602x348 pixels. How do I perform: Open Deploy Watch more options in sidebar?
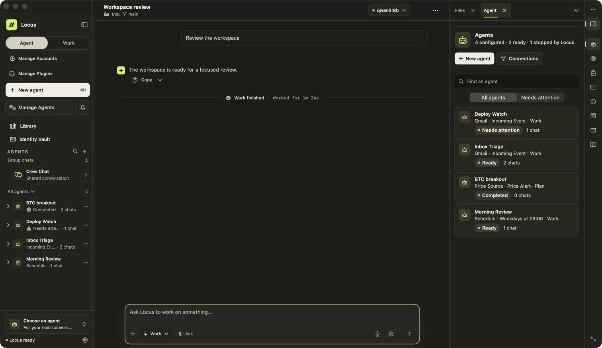click(x=86, y=225)
